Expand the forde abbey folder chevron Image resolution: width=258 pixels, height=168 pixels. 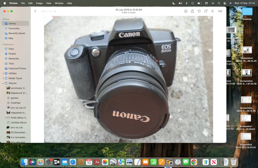tap(5, 118)
